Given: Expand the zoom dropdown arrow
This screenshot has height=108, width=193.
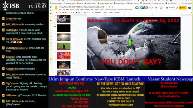Looking at the screenshot, I should (x=74, y=13).
